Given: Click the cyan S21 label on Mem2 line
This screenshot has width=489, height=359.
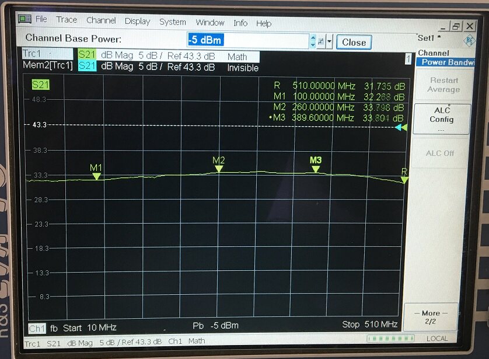Looking at the screenshot, I should coord(87,66).
